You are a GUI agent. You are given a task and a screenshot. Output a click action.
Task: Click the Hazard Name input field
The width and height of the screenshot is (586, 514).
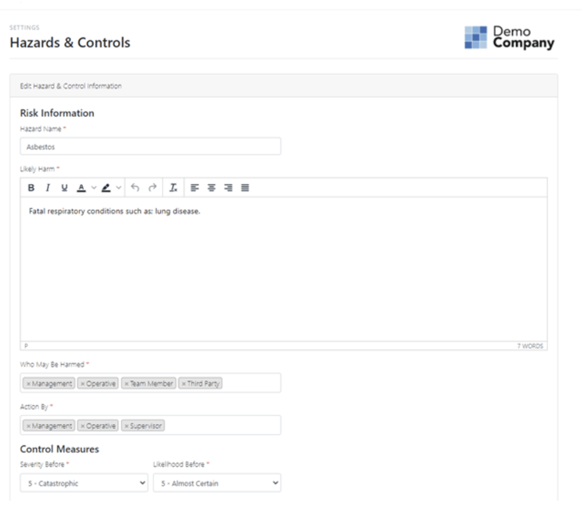pos(150,147)
